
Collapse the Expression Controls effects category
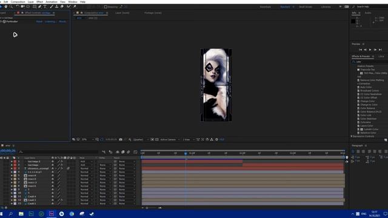352,136
